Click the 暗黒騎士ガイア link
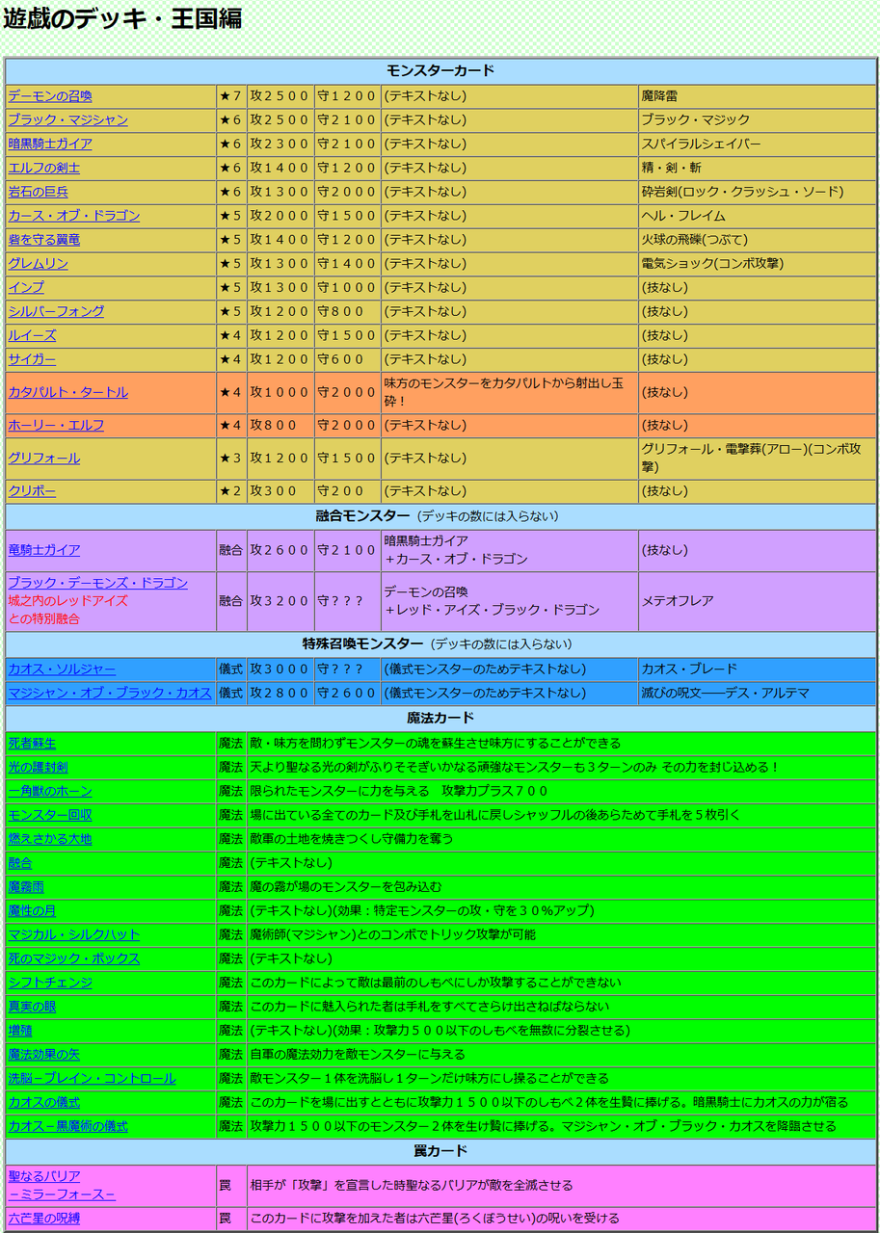This screenshot has width=880, height=1233. [50, 144]
